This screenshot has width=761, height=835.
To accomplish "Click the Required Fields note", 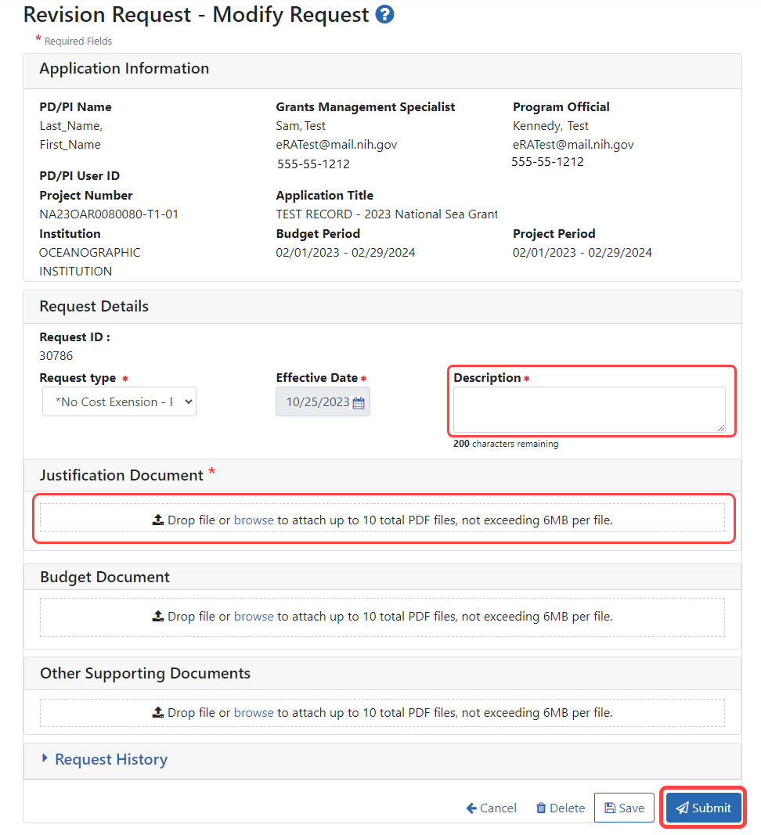I will [78, 41].
